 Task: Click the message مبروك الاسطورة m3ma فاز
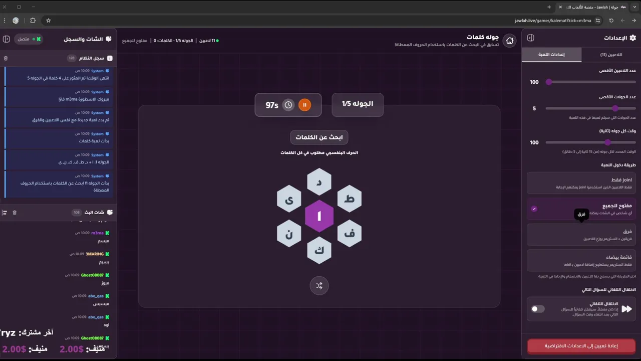84,99
